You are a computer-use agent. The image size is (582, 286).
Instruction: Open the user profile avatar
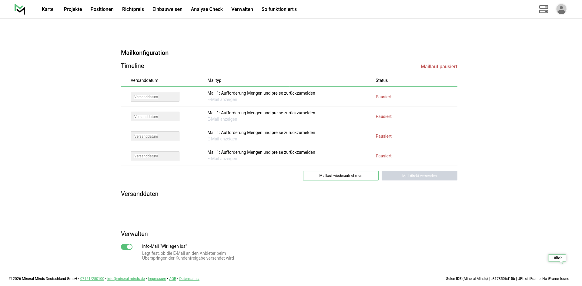coord(561,9)
